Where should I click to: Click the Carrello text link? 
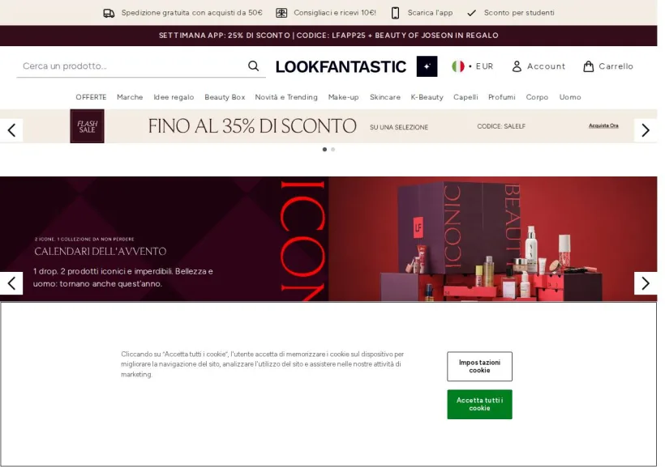point(616,66)
